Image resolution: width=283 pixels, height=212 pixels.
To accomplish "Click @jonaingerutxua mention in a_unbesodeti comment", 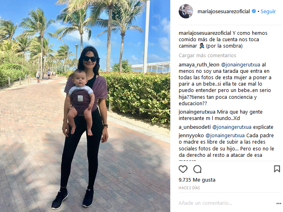I will [232, 127].
